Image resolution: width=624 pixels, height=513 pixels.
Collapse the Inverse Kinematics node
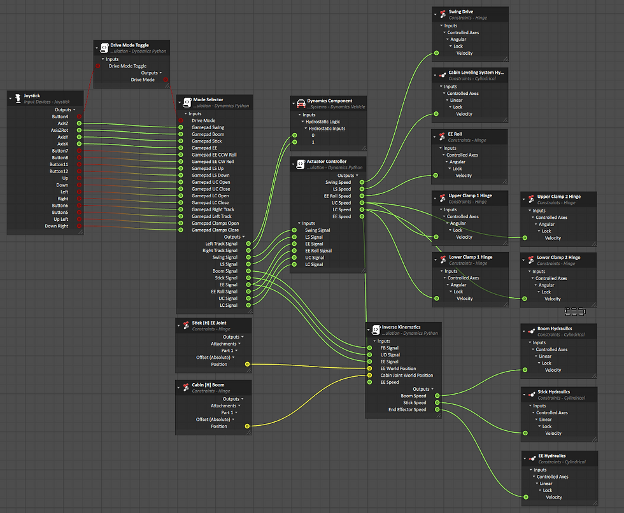(x=369, y=330)
